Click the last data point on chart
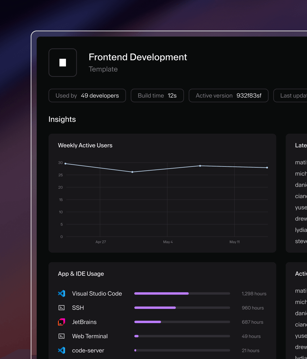Image resolution: width=307 pixels, height=359 pixels. 267,168
